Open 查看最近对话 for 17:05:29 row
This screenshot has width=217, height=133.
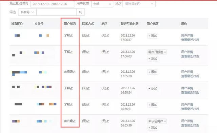tap(190, 76)
